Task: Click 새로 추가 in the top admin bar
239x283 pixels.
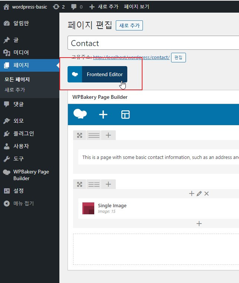Action: (x=104, y=7)
